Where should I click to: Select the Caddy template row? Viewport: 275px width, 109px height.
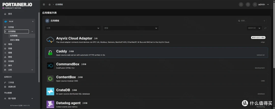click(x=156, y=53)
